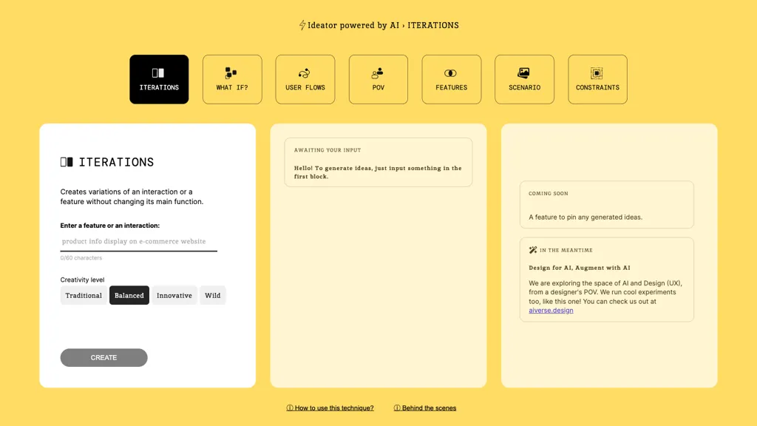This screenshot has height=426, width=757.
Task: Open the SCENARIO tab
Action: click(x=524, y=79)
